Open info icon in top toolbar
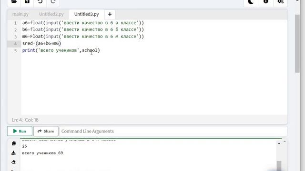 [x=266, y=2]
